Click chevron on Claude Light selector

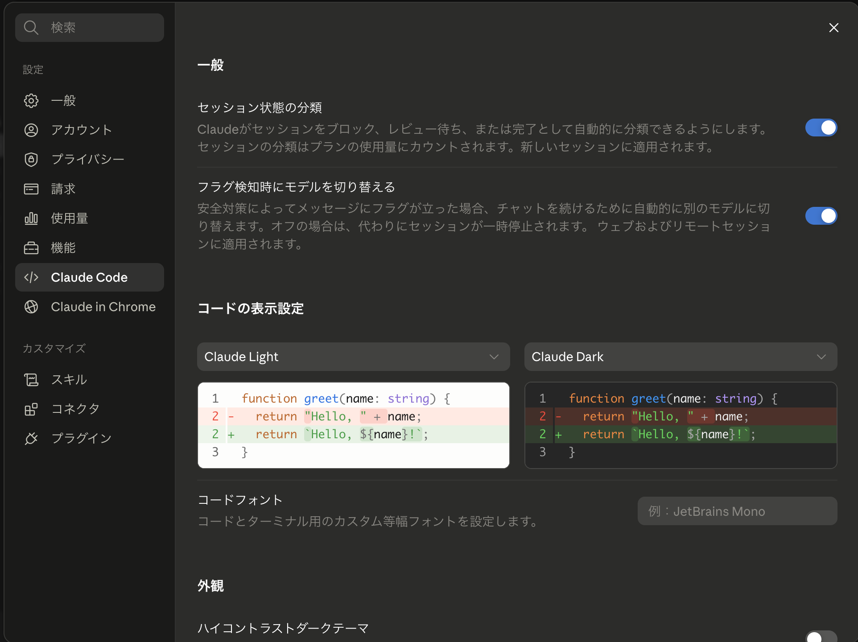pyautogui.click(x=494, y=357)
